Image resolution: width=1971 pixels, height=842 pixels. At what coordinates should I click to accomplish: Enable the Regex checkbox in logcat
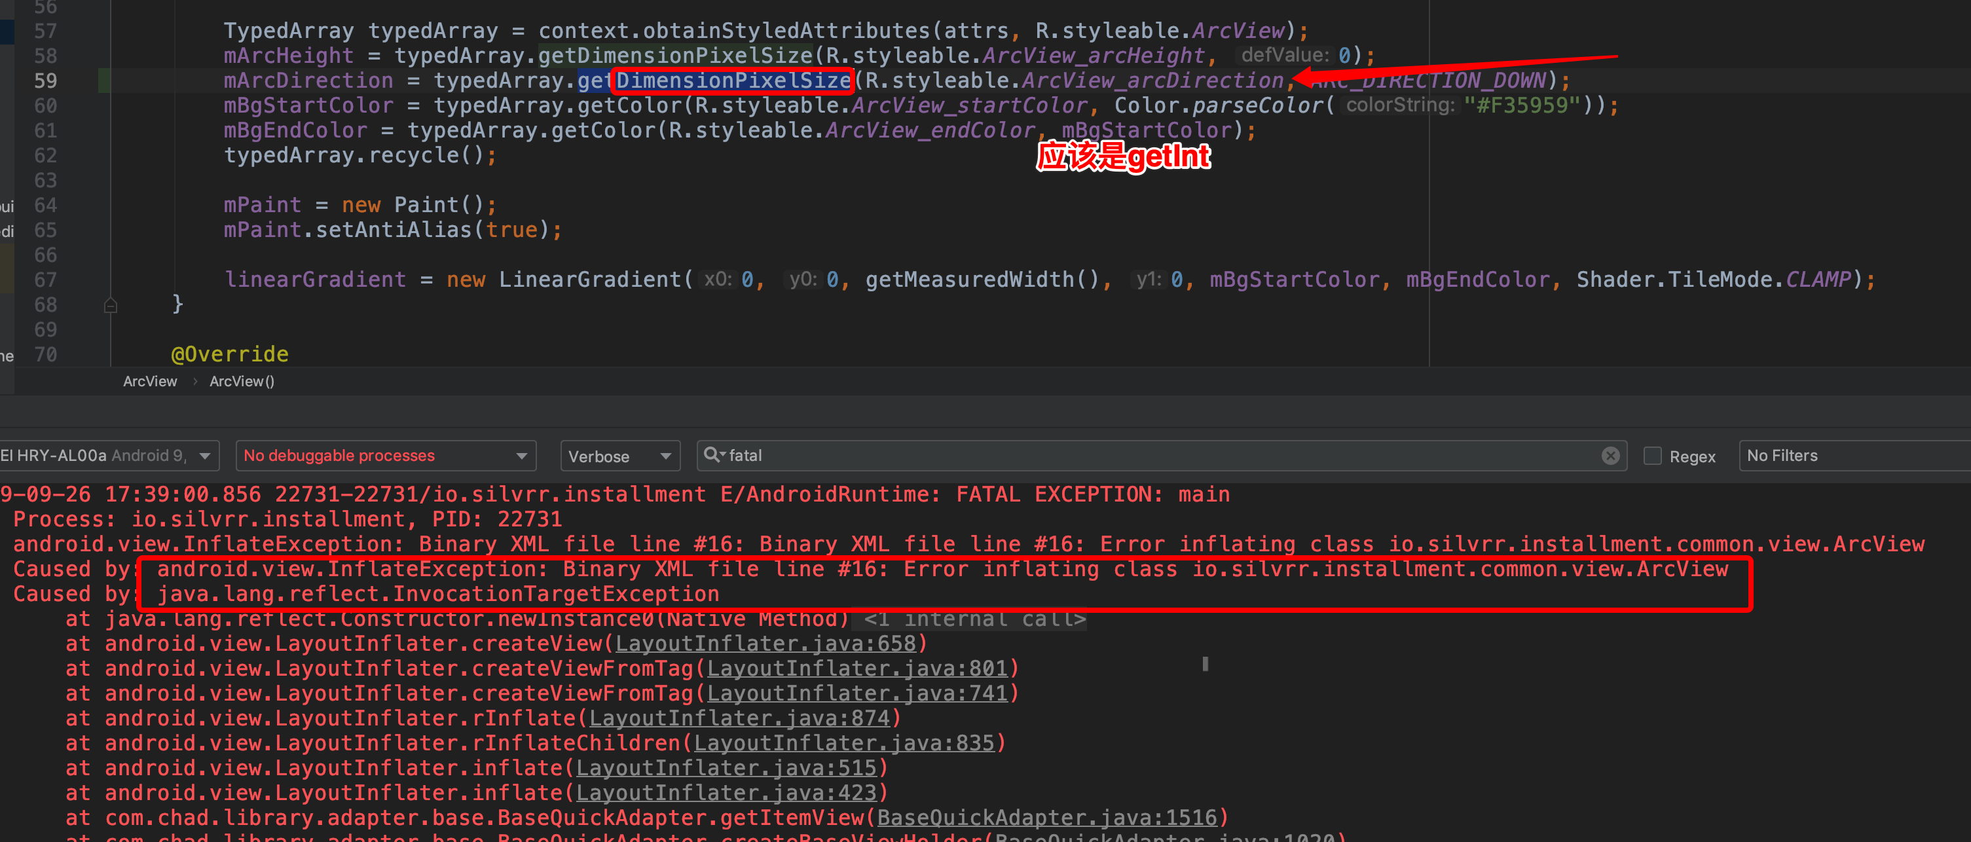coord(1653,455)
